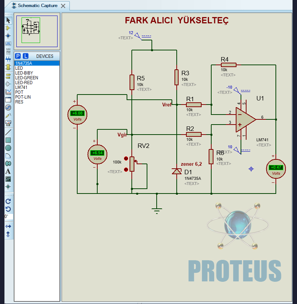The width and height of the screenshot is (297, 304).
Task: Open Virtual Instruments mode
Action: click(8, 123)
